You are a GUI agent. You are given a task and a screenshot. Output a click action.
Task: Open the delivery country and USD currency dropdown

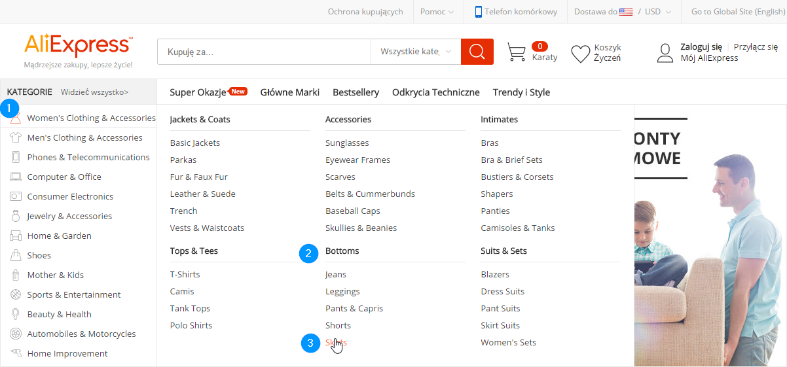(622, 12)
